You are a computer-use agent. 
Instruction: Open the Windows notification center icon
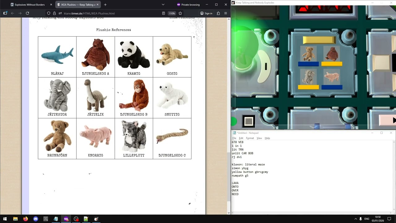(389, 219)
